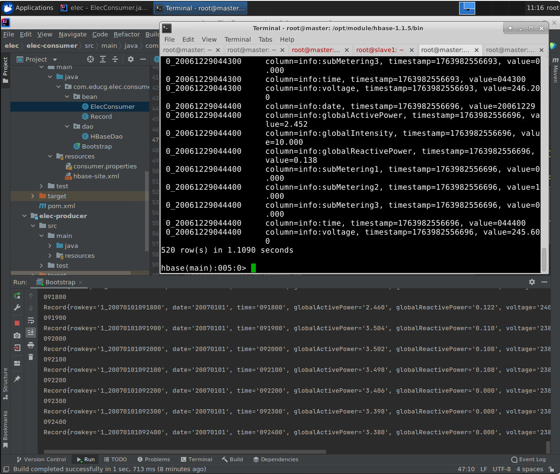Open the Project view dropdown
The height and width of the screenshot is (474, 560).
[x=54, y=60]
